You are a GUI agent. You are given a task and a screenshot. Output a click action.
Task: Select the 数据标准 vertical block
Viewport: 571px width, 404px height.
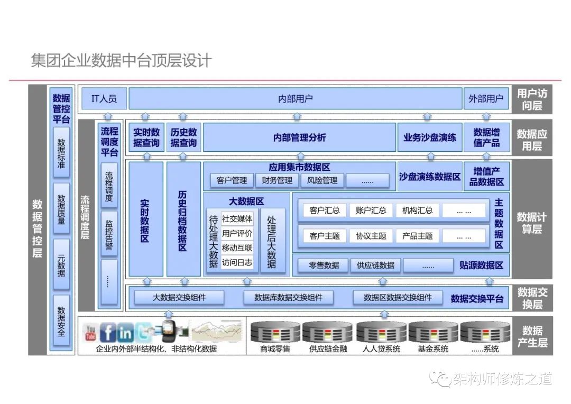[61, 151]
